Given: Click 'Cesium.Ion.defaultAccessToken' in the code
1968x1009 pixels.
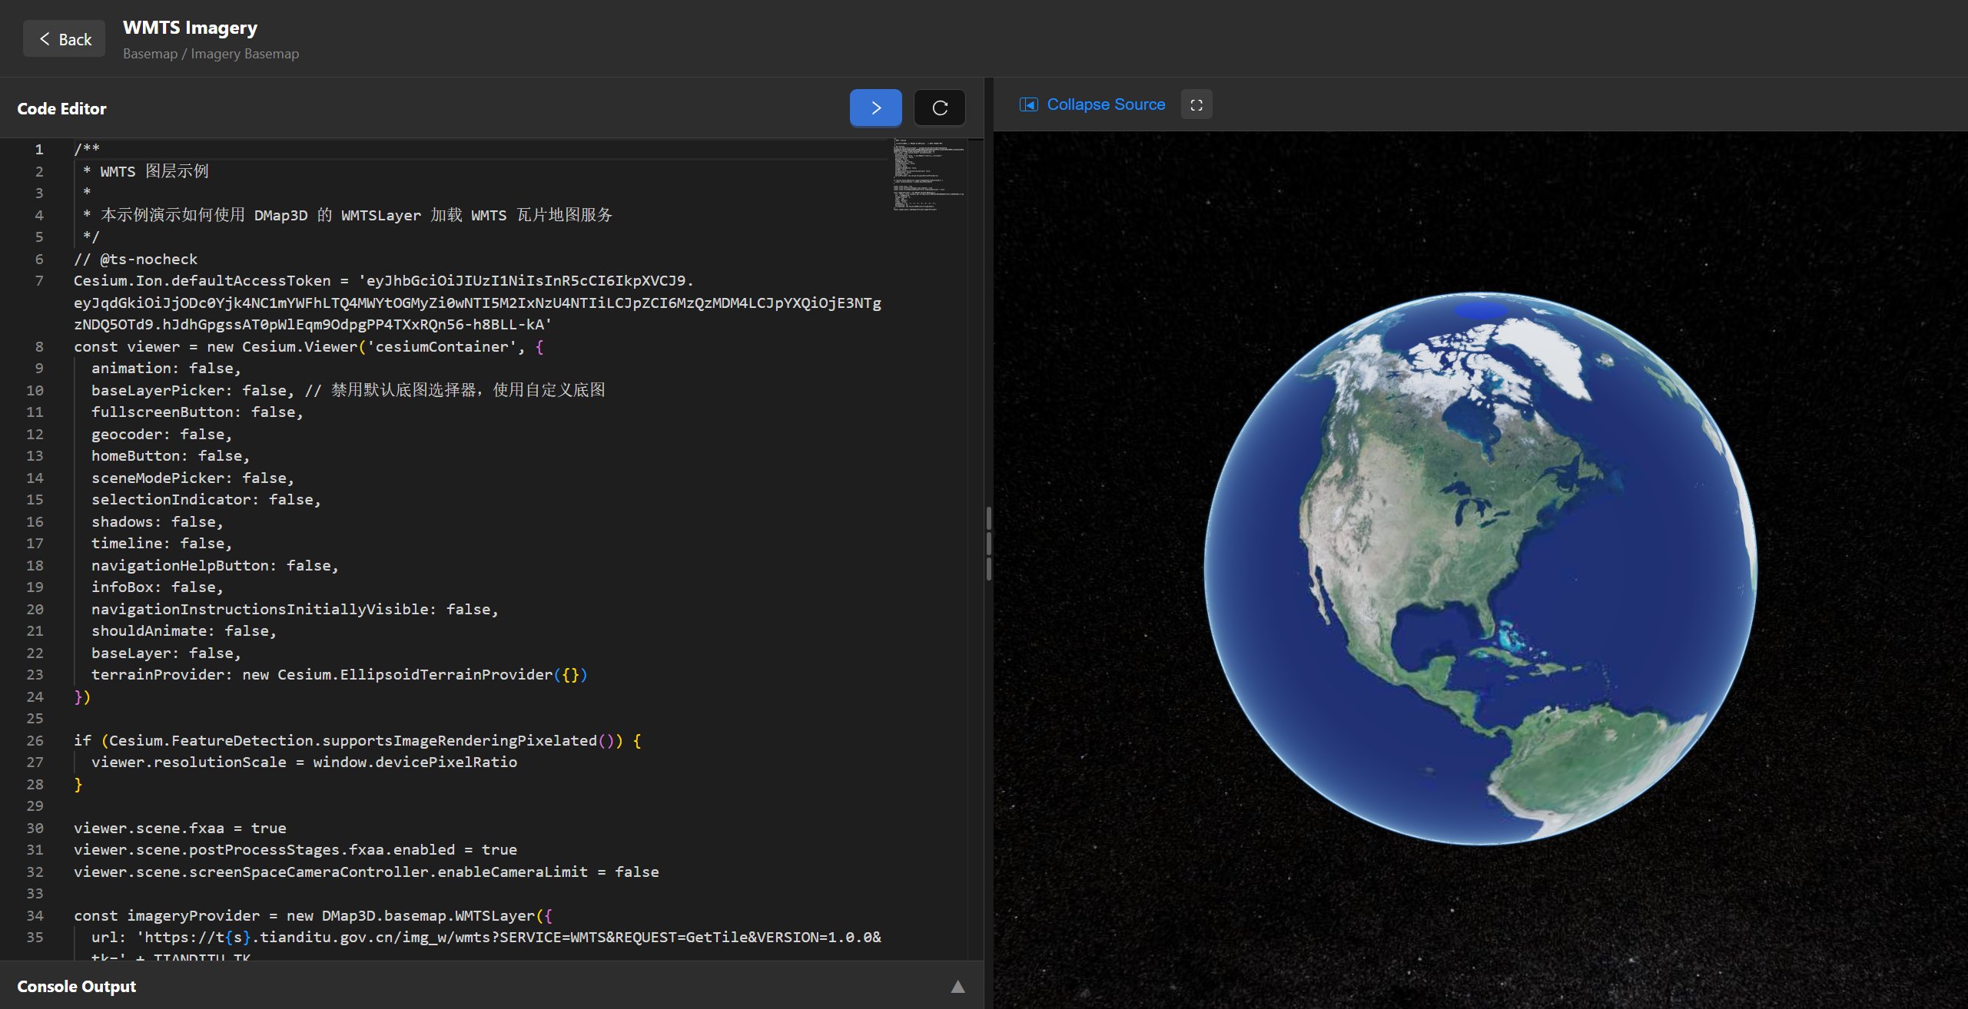Looking at the screenshot, I should (x=202, y=280).
